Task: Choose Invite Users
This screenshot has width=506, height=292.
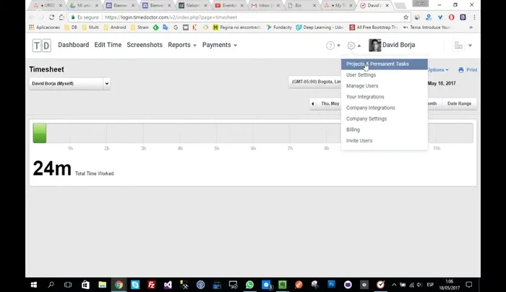Action: pos(385,141)
